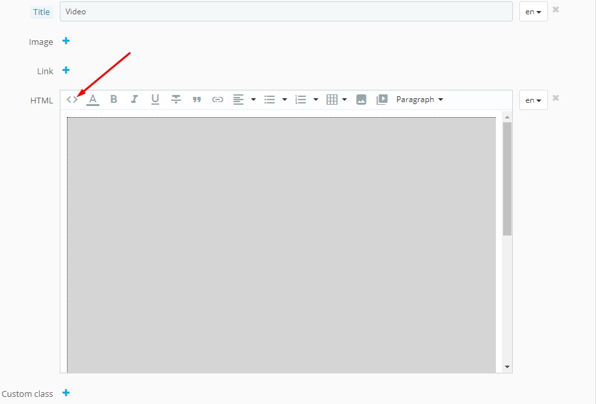Click the insert table icon
Viewport: 596px width, 404px height.
[x=332, y=100]
